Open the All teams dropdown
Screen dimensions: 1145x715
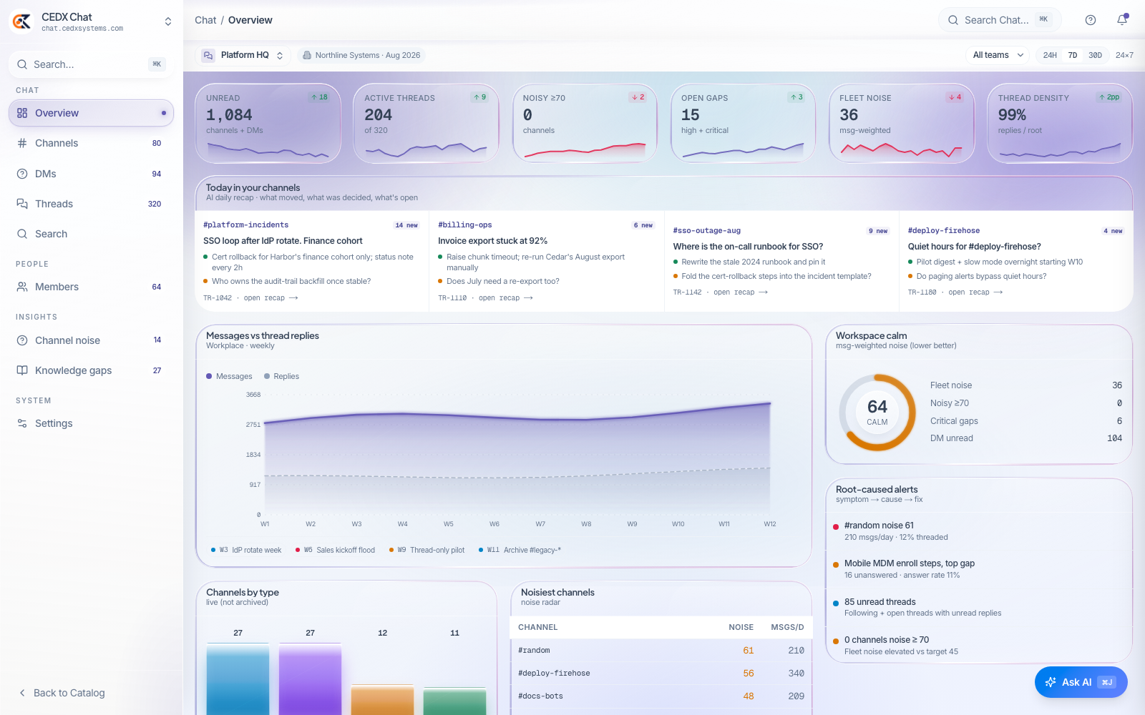[x=998, y=55]
